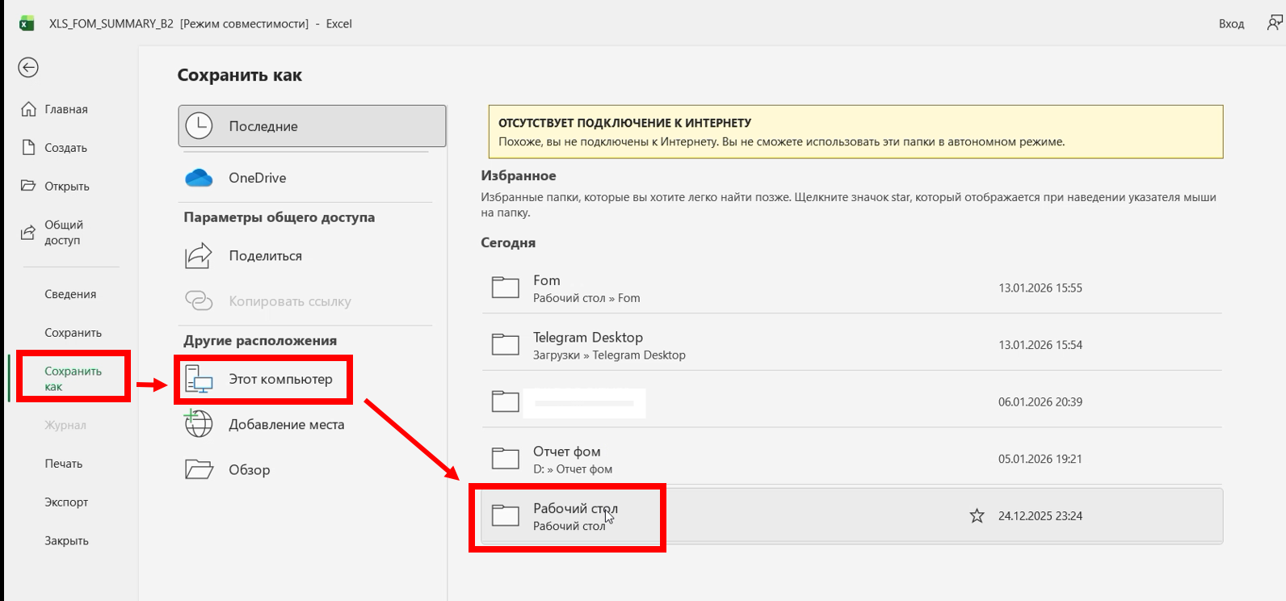Viewport: 1286px width, 601px height.
Task: Click the Excel logo in title bar
Action: pos(27,23)
